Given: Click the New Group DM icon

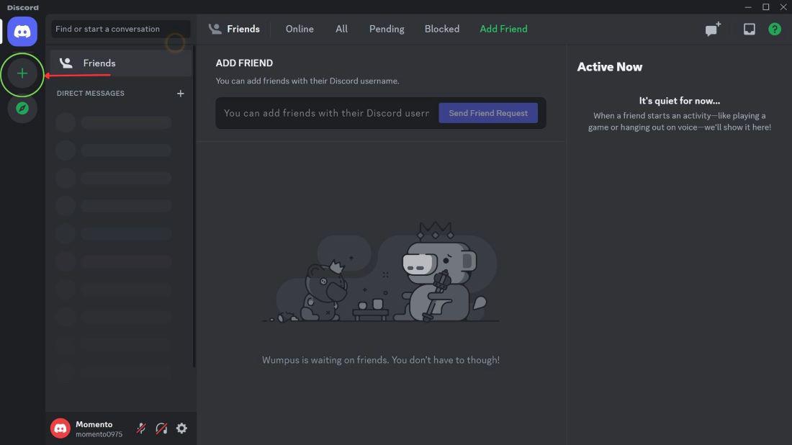Looking at the screenshot, I should coord(713,30).
